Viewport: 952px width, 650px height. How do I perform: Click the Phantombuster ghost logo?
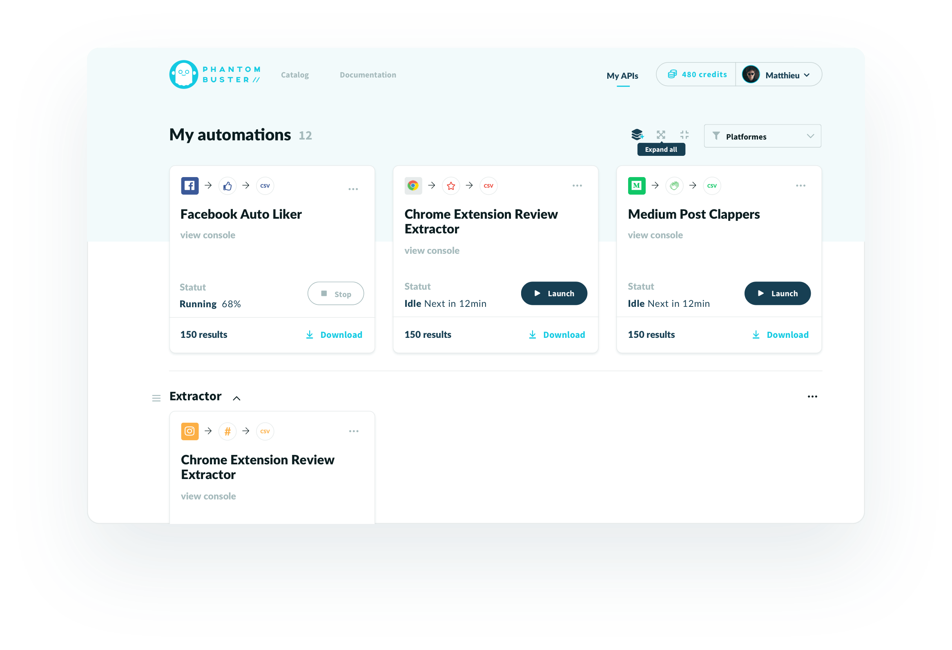tap(183, 75)
